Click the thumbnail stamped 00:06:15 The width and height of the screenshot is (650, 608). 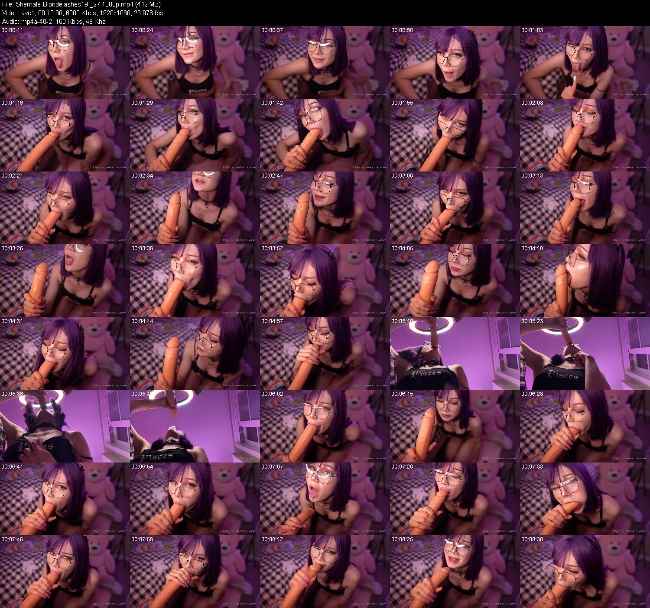point(455,426)
